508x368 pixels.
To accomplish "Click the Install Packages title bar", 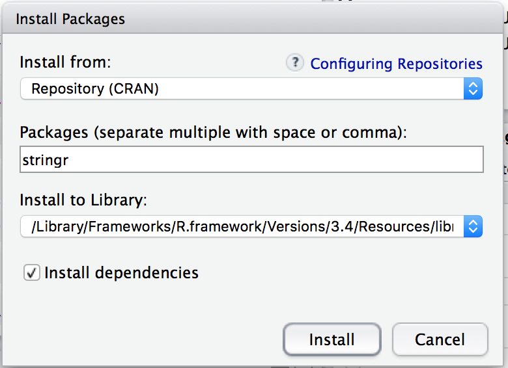I will 254,19.
